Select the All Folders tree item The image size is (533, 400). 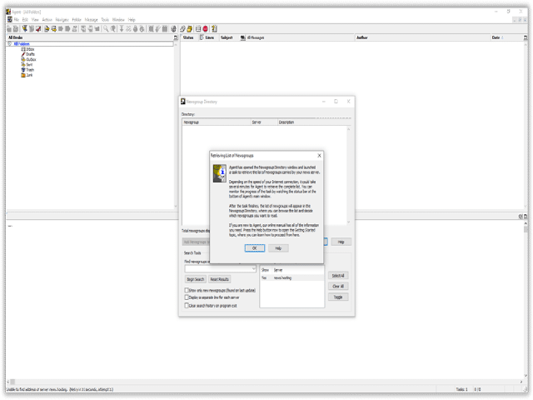[22, 44]
